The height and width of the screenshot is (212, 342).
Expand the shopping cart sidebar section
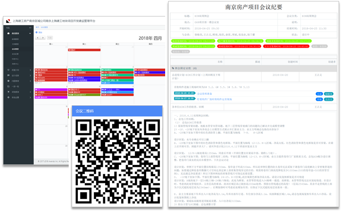coord(30,92)
